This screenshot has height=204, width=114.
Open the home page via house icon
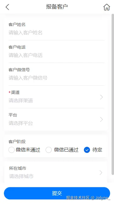[x=107, y=7]
